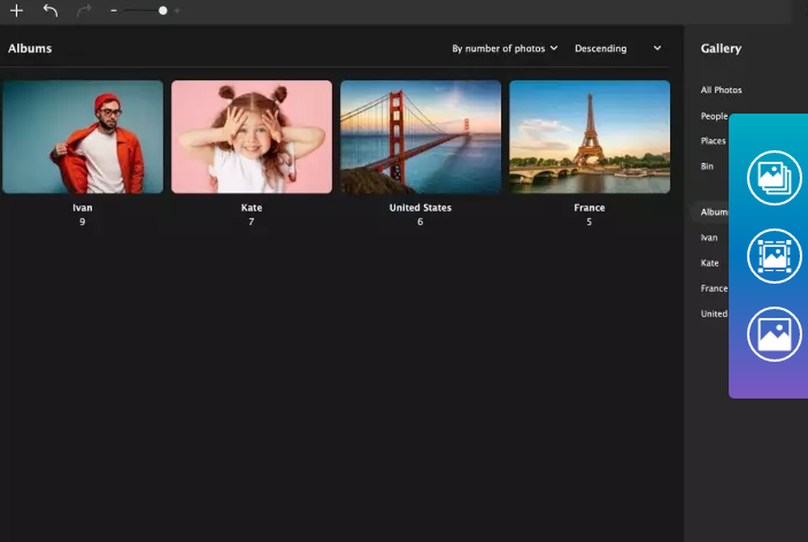Click the plus icon to zoom in thumbnails

(176, 11)
